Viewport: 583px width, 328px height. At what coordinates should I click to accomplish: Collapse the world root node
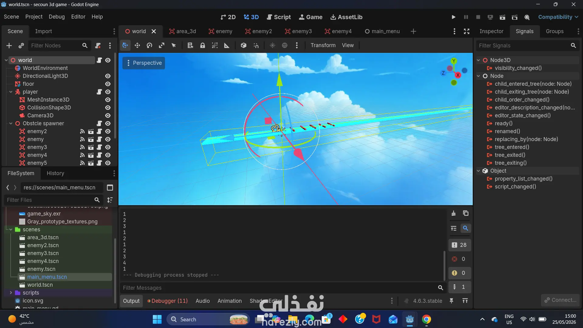click(x=6, y=60)
